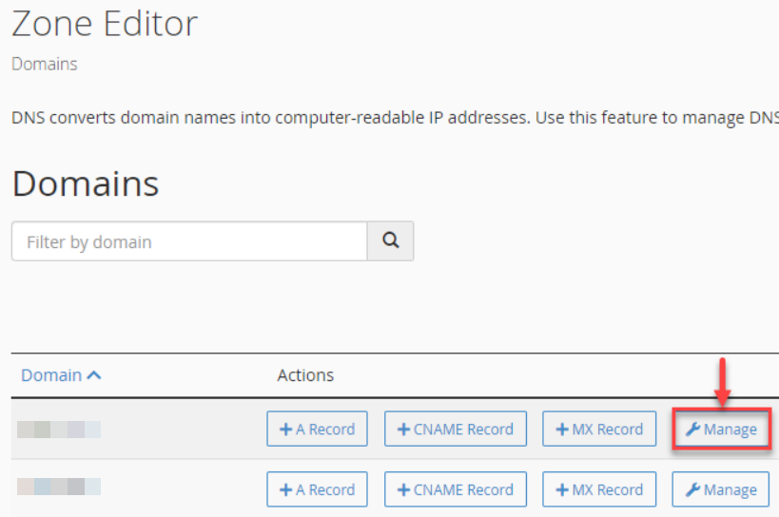
Task: Select the first blurred domain name
Action: pyautogui.click(x=59, y=430)
